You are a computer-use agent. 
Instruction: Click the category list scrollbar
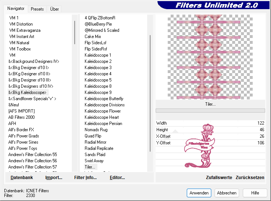[x=75, y=33]
